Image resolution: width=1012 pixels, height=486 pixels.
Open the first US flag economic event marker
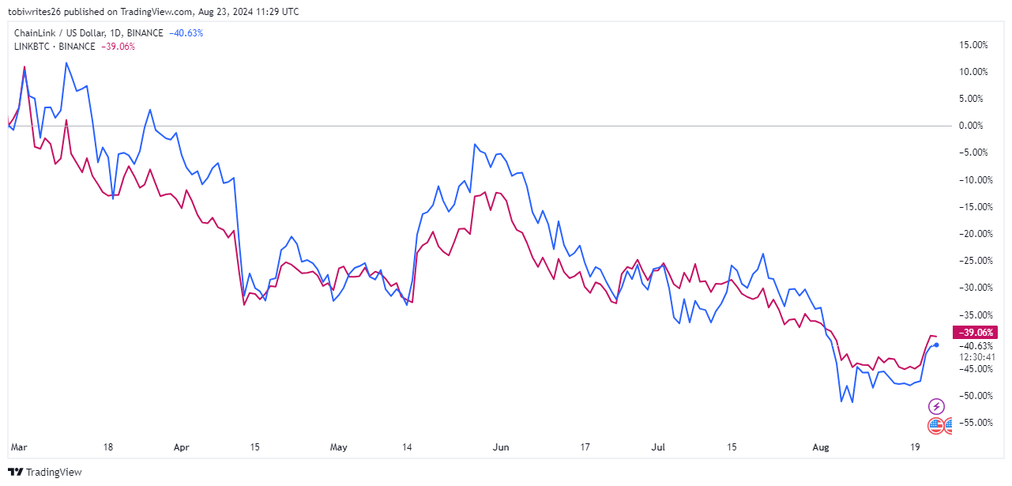935,424
